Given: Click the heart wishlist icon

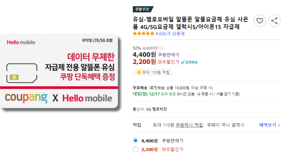Looking at the screenshot, I should point(259,21).
